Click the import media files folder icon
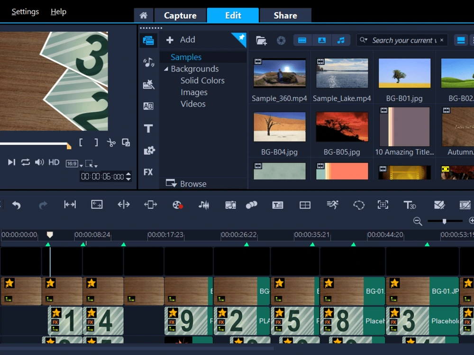474x355 pixels. tap(261, 40)
